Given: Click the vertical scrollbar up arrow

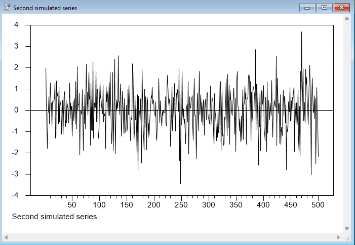Looking at the screenshot, I should (x=347, y=18).
